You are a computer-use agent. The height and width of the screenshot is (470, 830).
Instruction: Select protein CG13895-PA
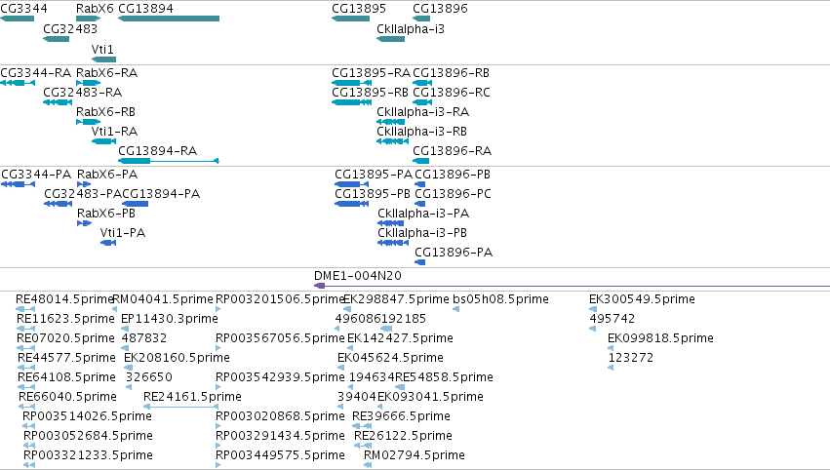pos(374,175)
